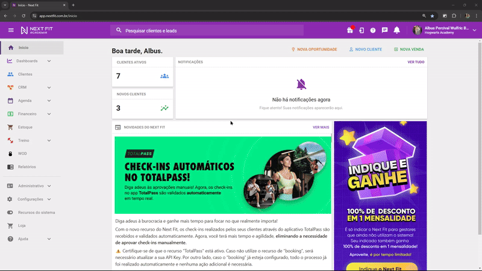
Task: Click the Treino dumbbell icon
Action: click(x=10, y=140)
